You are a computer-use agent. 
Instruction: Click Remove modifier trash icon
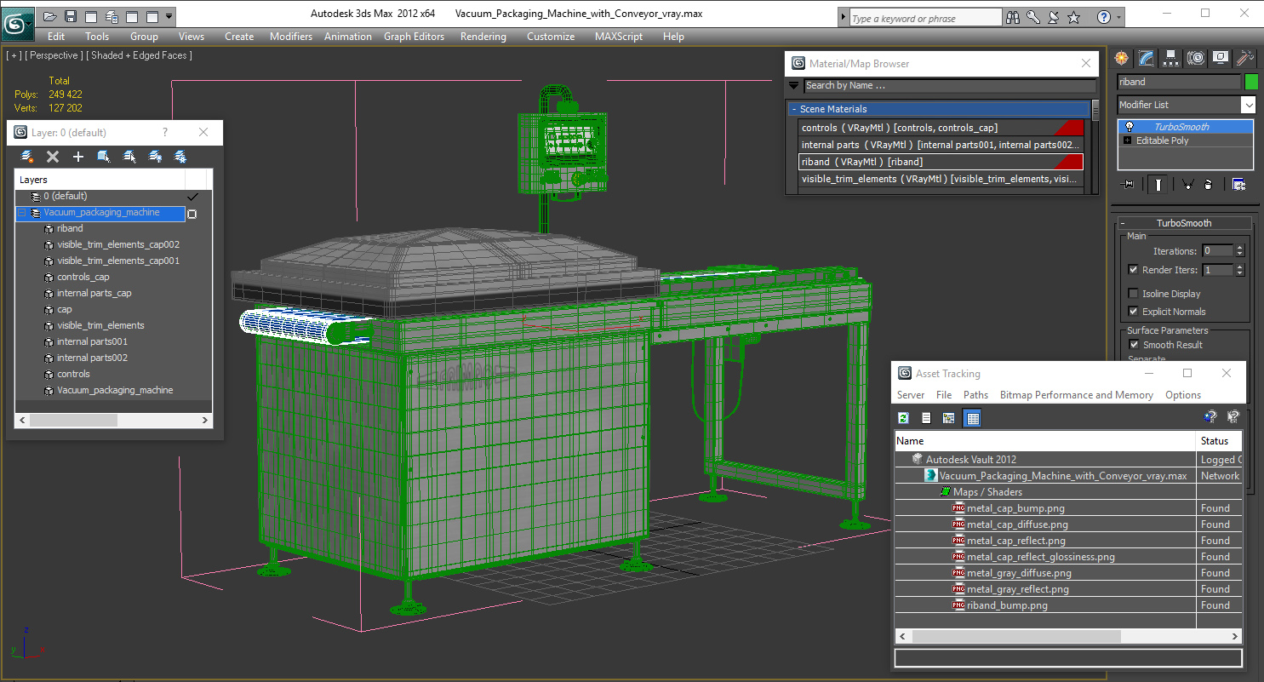tap(1208, 184)
